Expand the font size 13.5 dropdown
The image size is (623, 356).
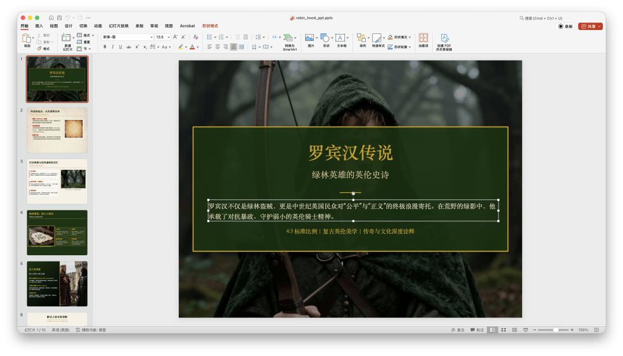point(168,37)
